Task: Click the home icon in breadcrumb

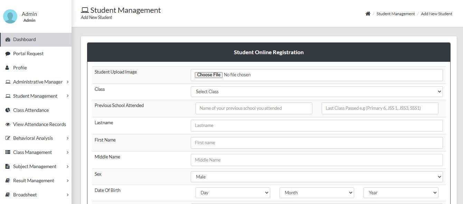Action: click(x=368, y=14)
